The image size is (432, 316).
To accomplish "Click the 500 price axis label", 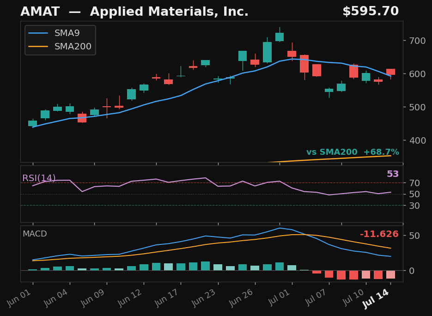I will (417, 107).
